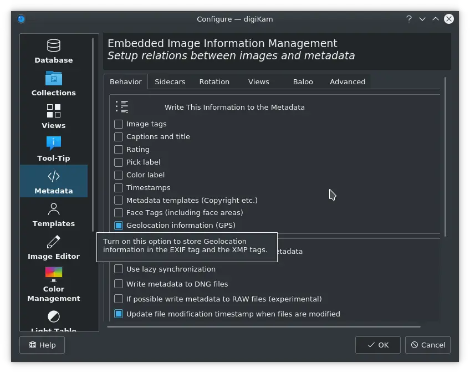Viewport: 470px width, 373px height.
Task: Open Color Management via the color swatch icon
Action: (53, 273)
